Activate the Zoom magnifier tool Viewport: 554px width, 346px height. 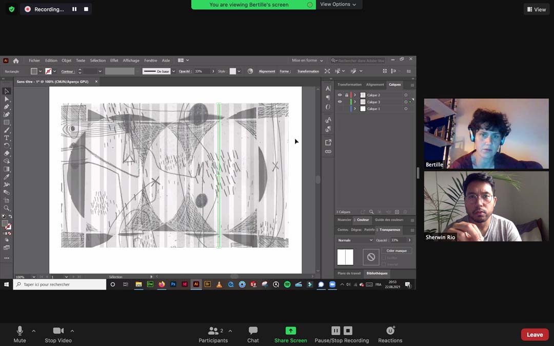pyautogui.click(x=6, y=208)
